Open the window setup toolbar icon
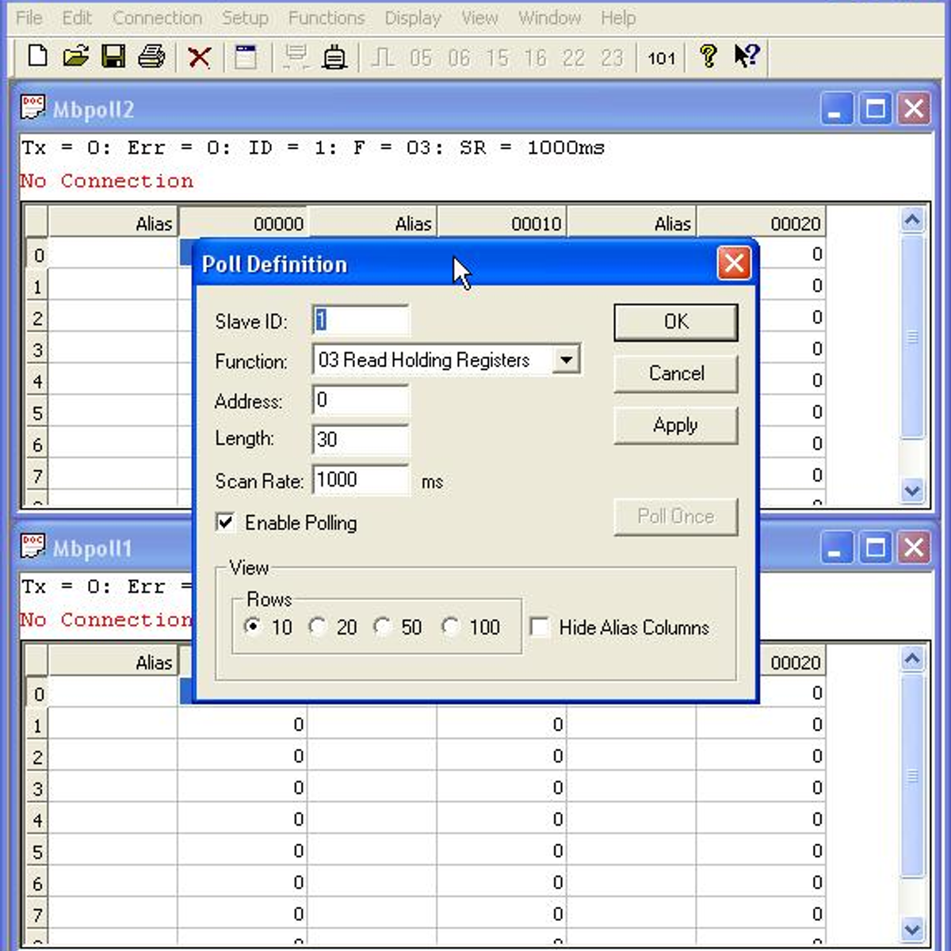 pyautogui.click(x=246, y=57)
